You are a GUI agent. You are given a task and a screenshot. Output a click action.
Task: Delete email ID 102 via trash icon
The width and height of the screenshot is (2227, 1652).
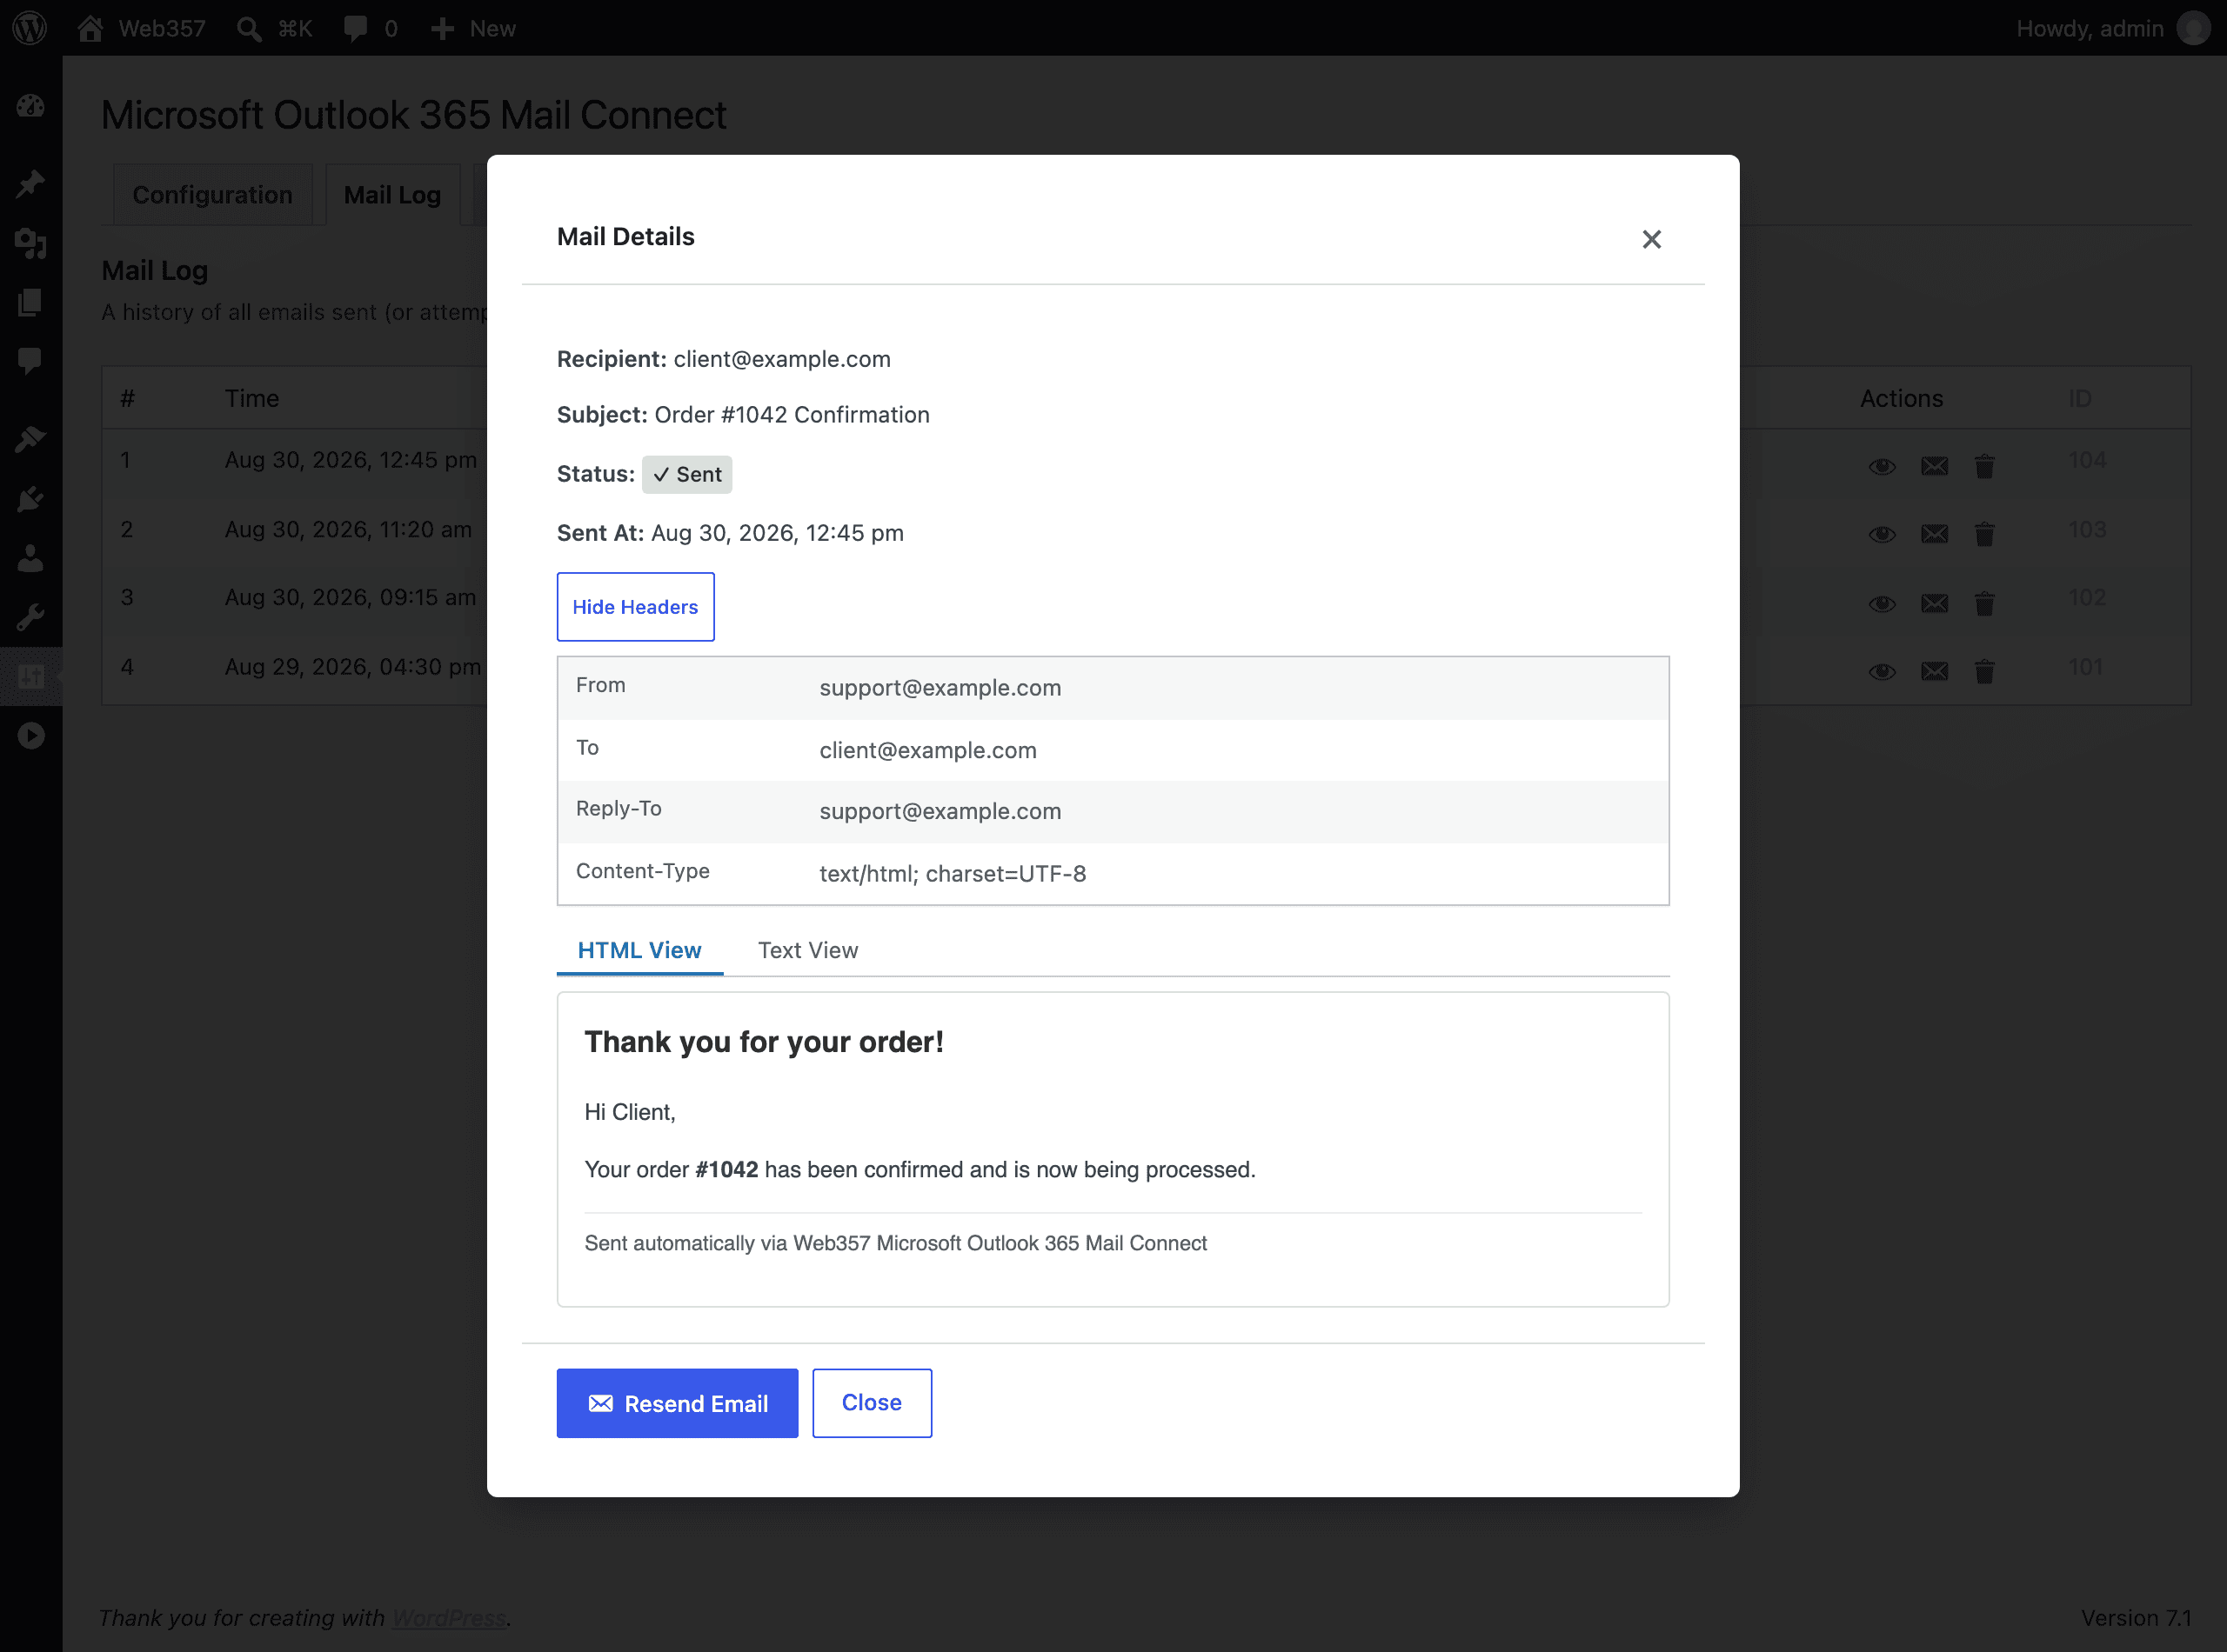[x=1985, y=603]
